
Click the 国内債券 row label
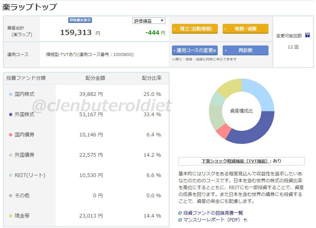click(x=24, y=135)
